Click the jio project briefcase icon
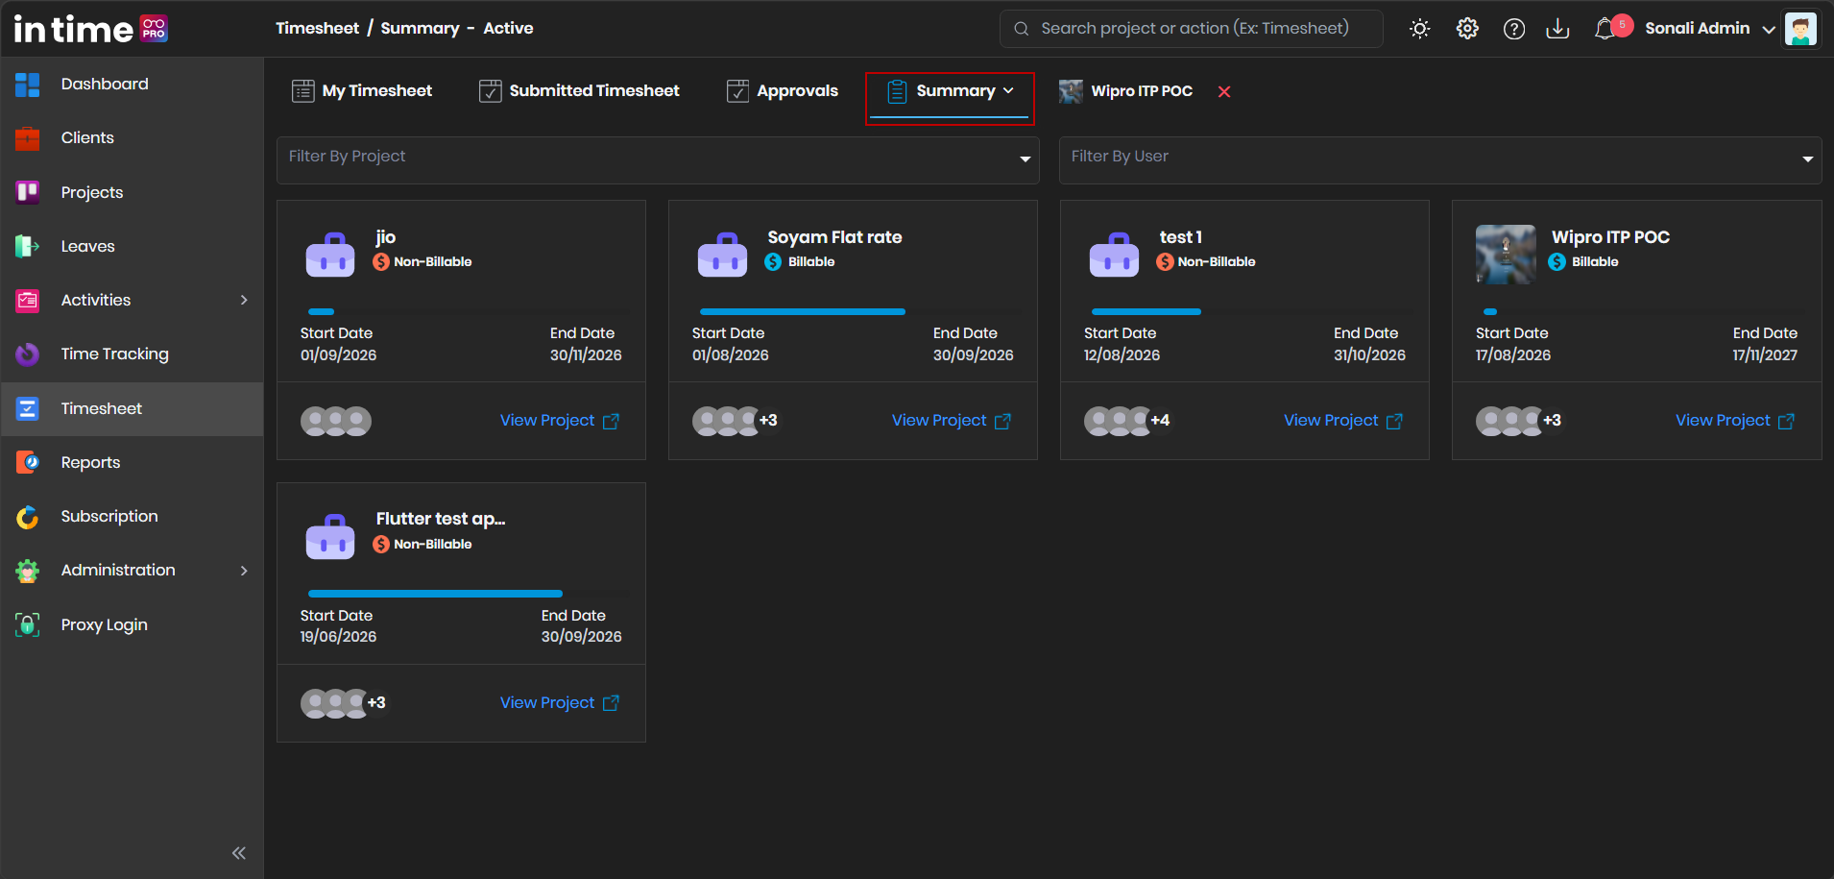This screenshot has width=1834, height=879. click(330, 254)
